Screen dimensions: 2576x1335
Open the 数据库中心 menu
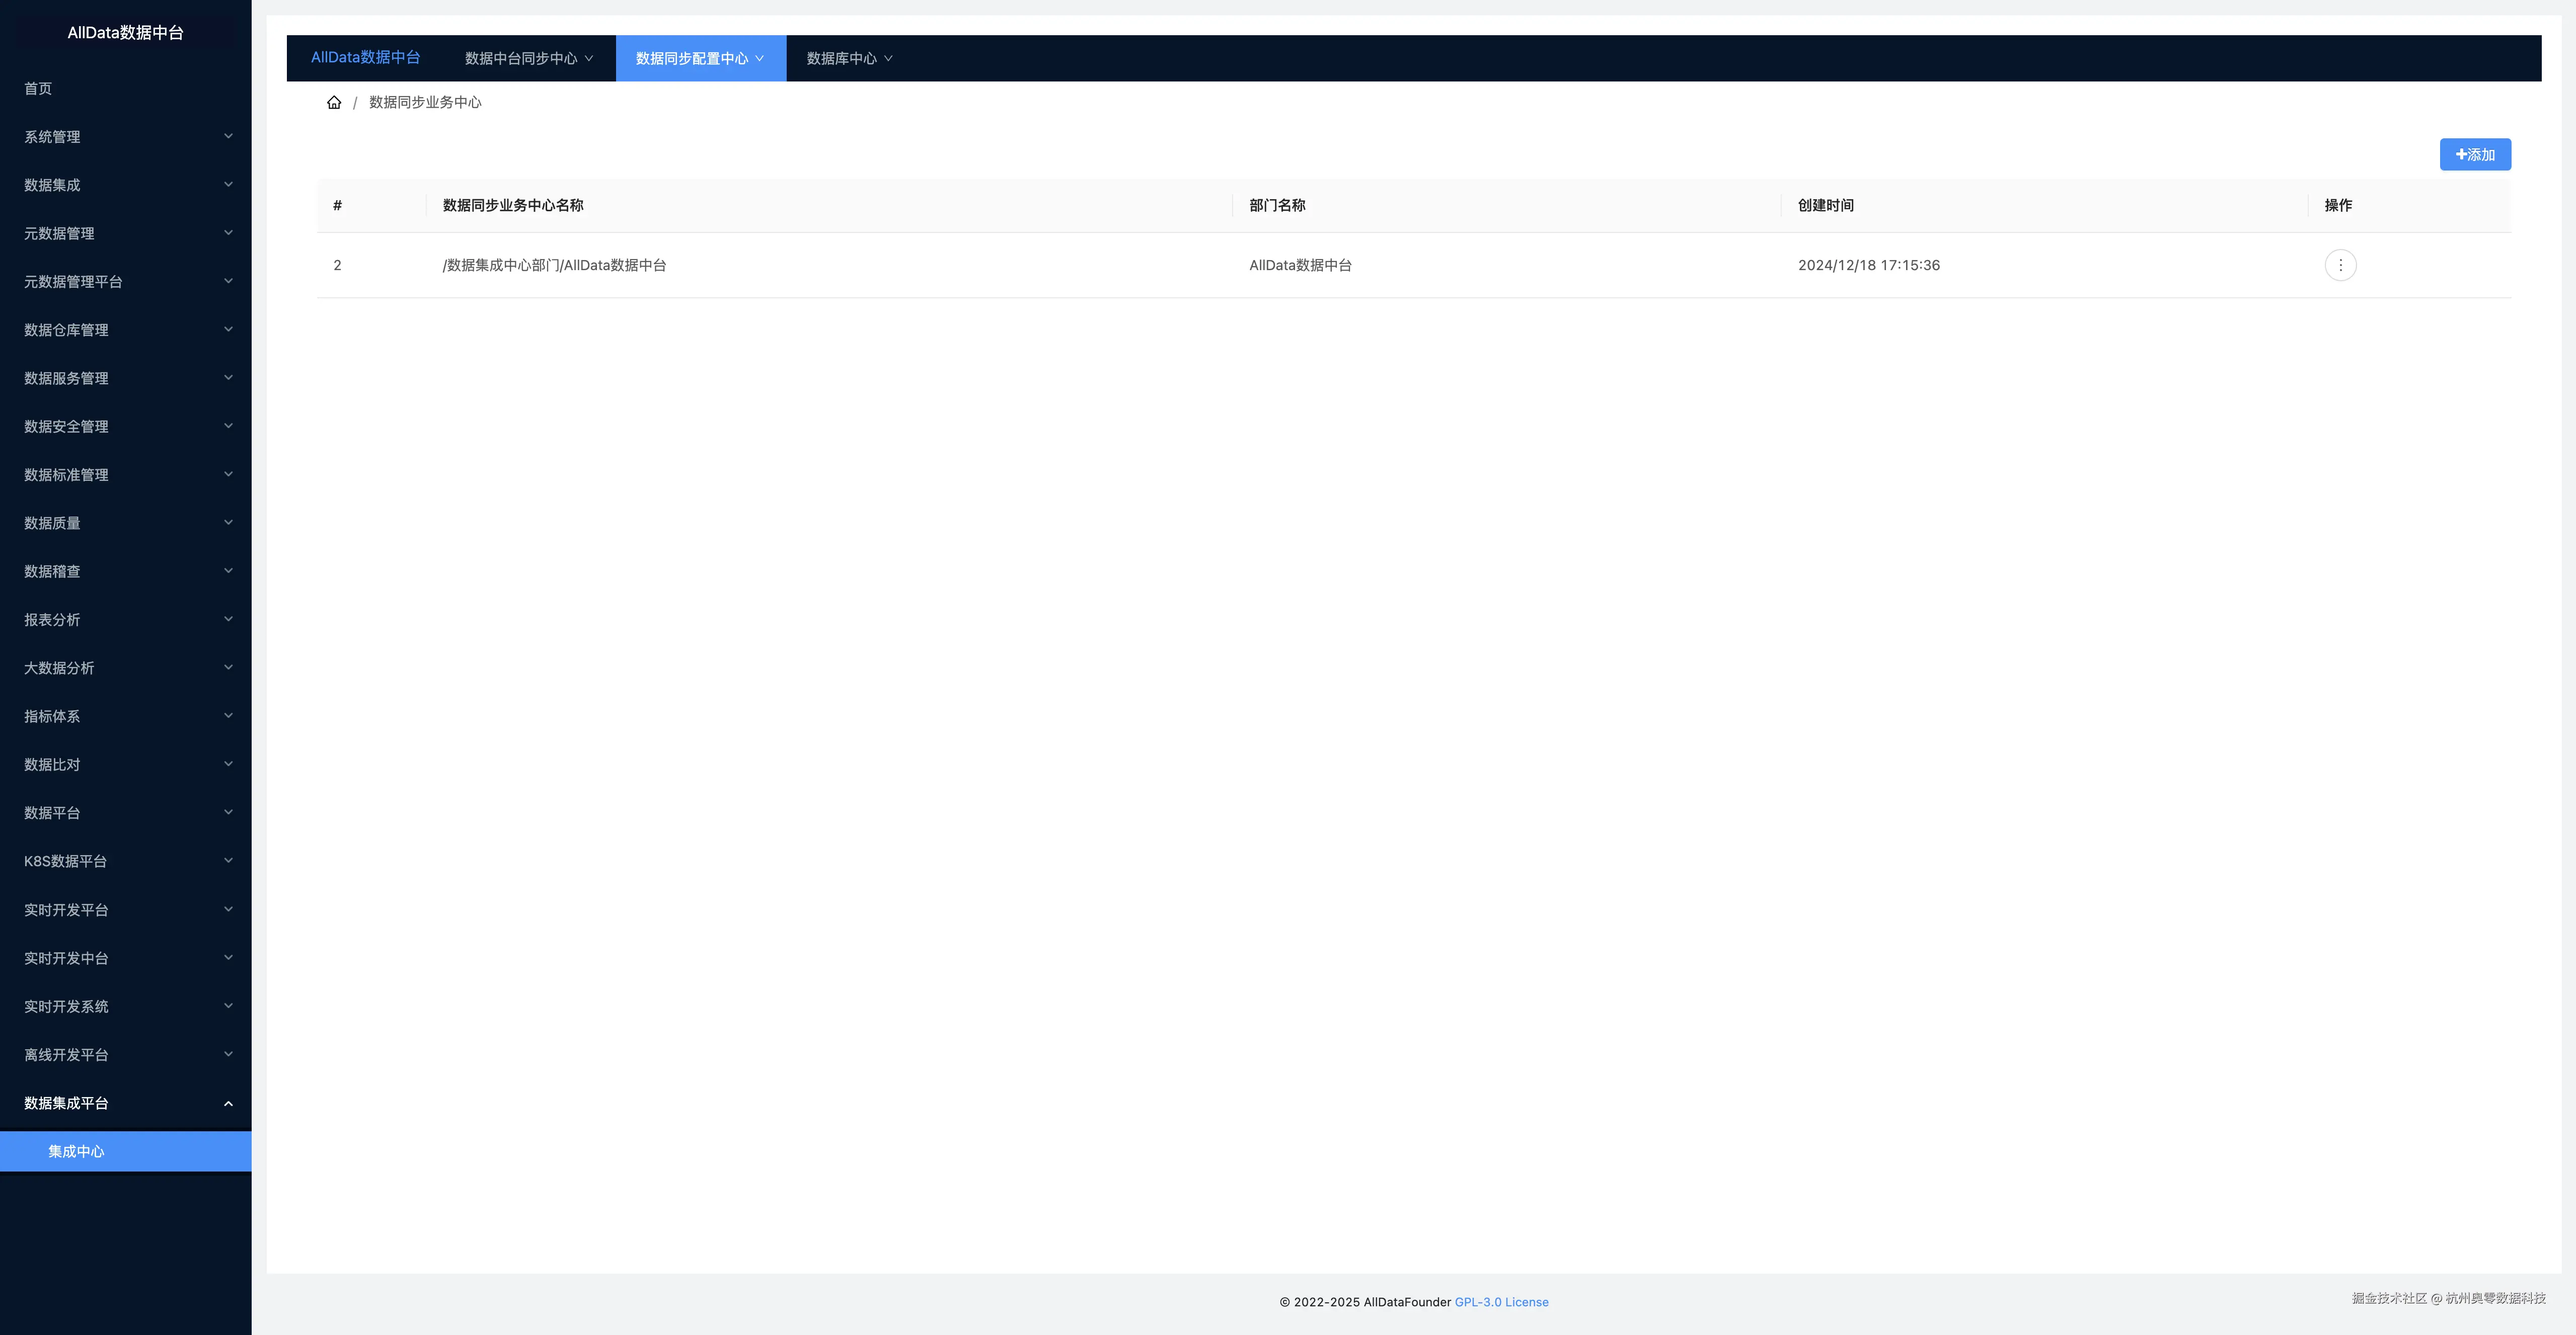click(849, 58)
